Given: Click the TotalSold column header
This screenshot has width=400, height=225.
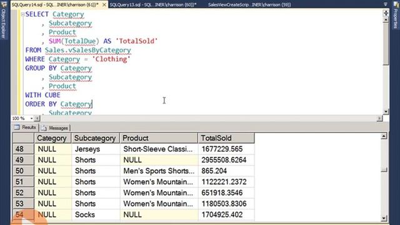Looking at the screenshot, I should click(226, 138).
